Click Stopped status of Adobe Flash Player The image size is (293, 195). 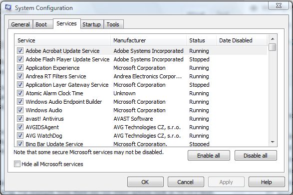199,59
